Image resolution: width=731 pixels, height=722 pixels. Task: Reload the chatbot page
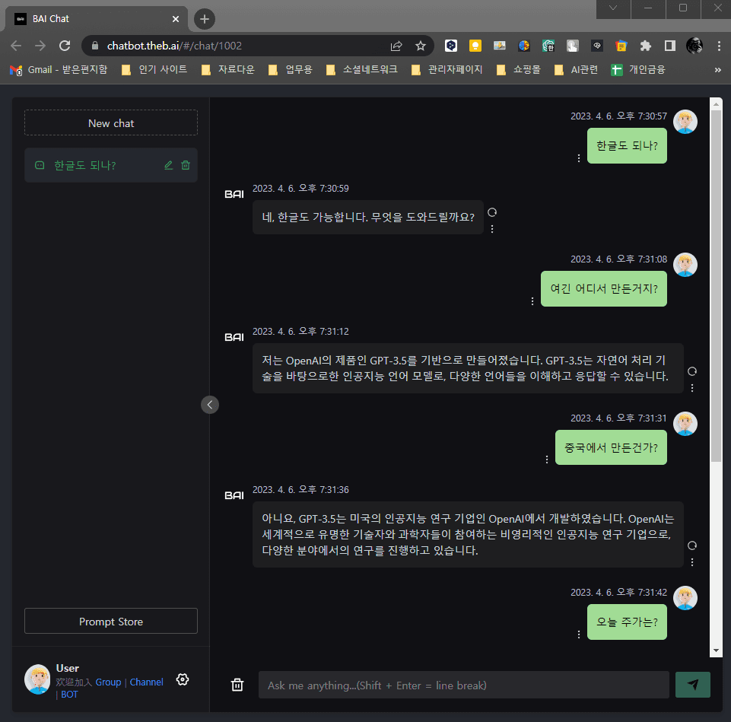click(65, 46)
